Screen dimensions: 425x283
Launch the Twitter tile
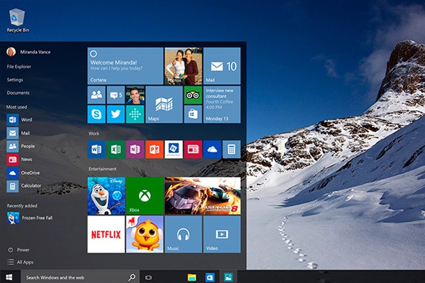click(x=116, y=114)
